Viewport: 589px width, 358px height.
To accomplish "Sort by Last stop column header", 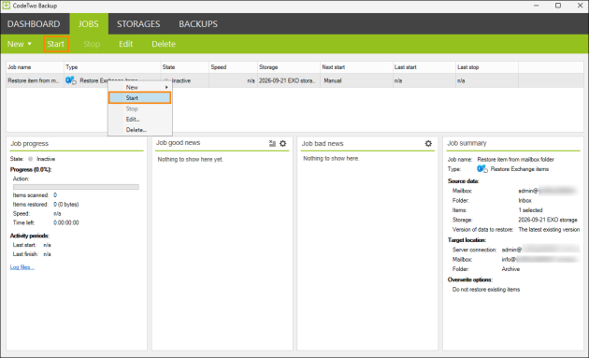I will 487,67.
